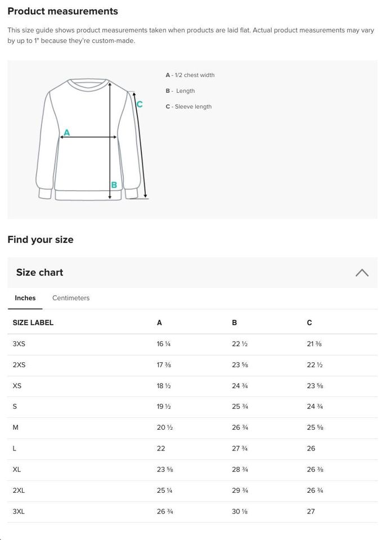381x540 pixels.
Task: Select the M size row label
Action: pyautogui.click(x=16, y=427)
